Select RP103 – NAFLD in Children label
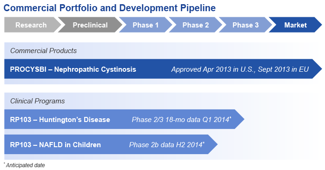Image resolution: width=325 pixels, height=170 pixels. point(55,145)
